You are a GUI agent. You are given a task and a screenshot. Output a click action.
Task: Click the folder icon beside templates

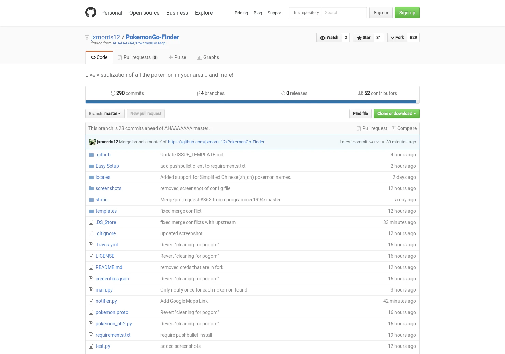(91, 211)
